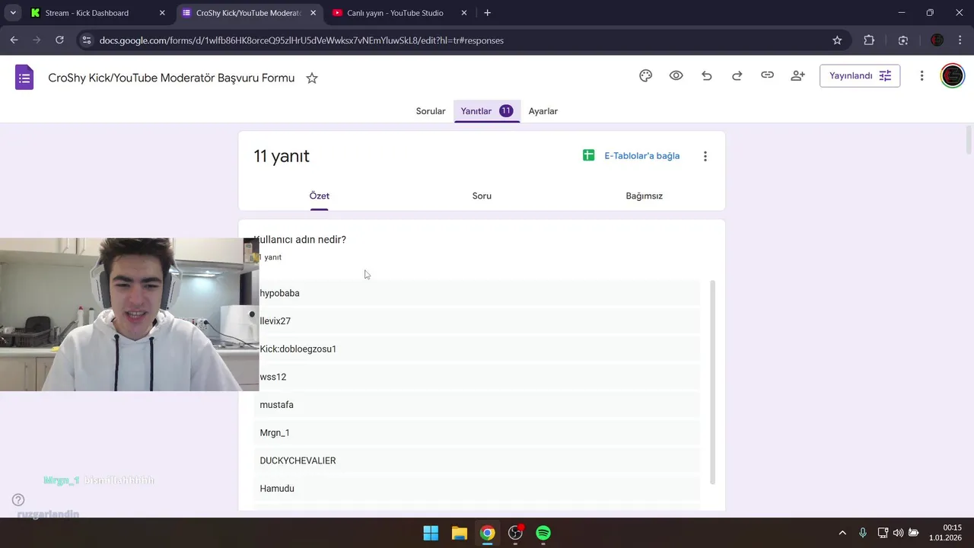Image resolution: width=974 pixels, height=548 pixels.
Task: Open a new browser tab
Action: (487, 13)
